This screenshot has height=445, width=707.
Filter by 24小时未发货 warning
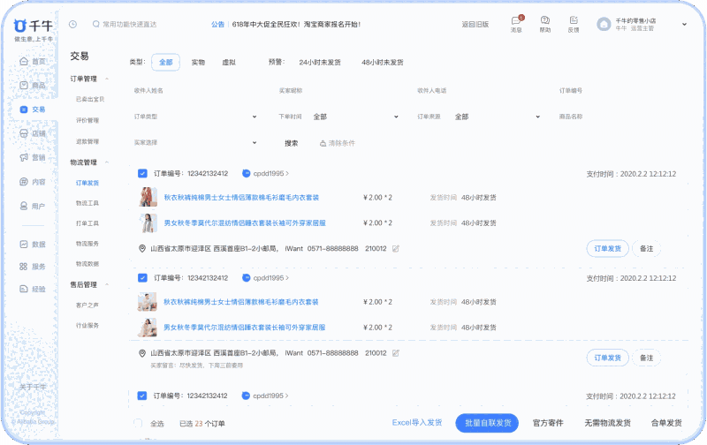click(x=320, y=62)
